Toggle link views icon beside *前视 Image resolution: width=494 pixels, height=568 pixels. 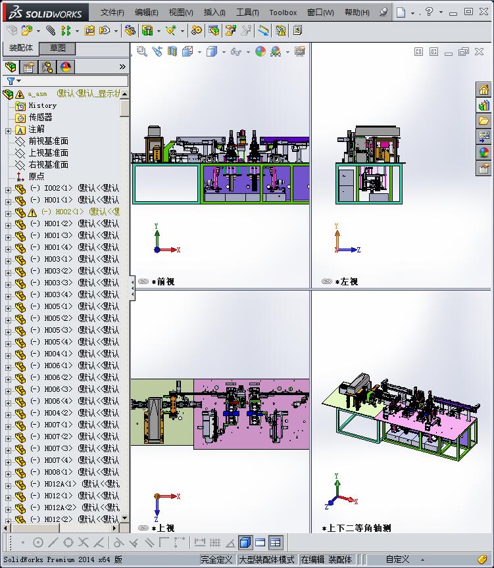tap(143, 281)
